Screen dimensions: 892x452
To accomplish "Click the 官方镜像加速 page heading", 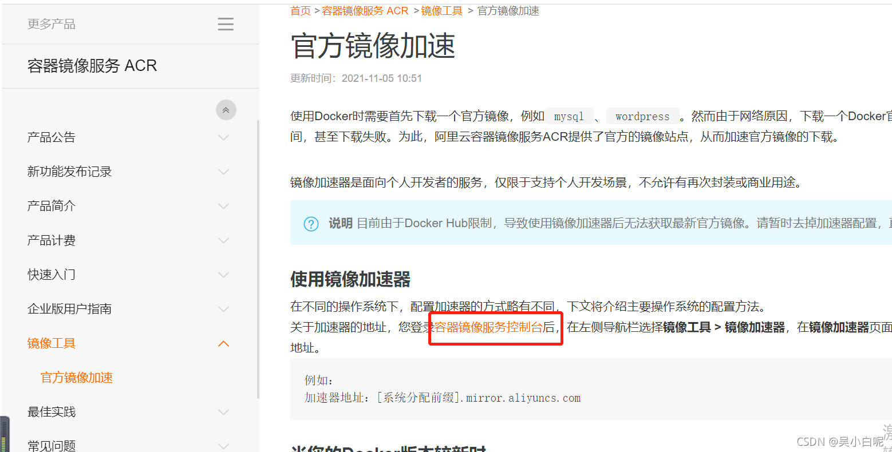I will coord(373,46).
